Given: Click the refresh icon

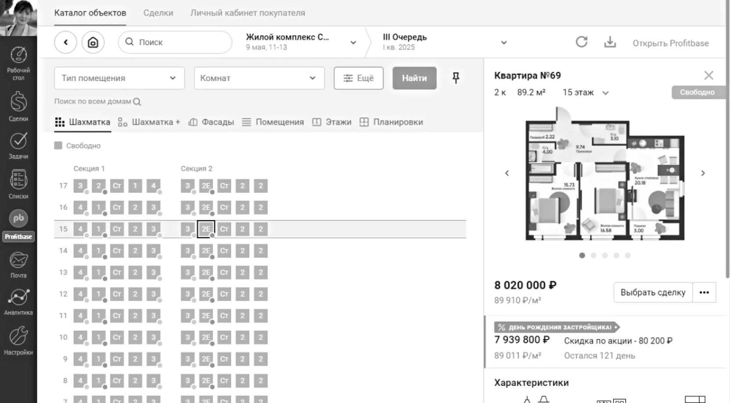Looking at the screenshot, I should pos(581,42).
